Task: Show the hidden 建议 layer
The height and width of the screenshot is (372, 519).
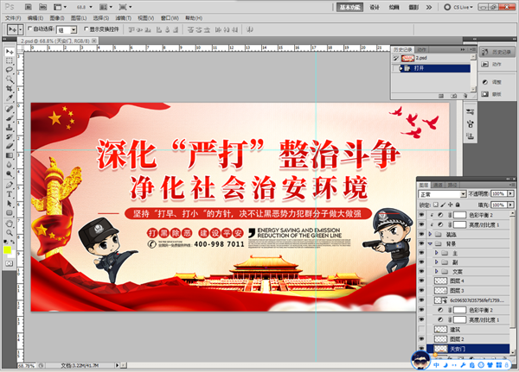Action: pos(421,330)
